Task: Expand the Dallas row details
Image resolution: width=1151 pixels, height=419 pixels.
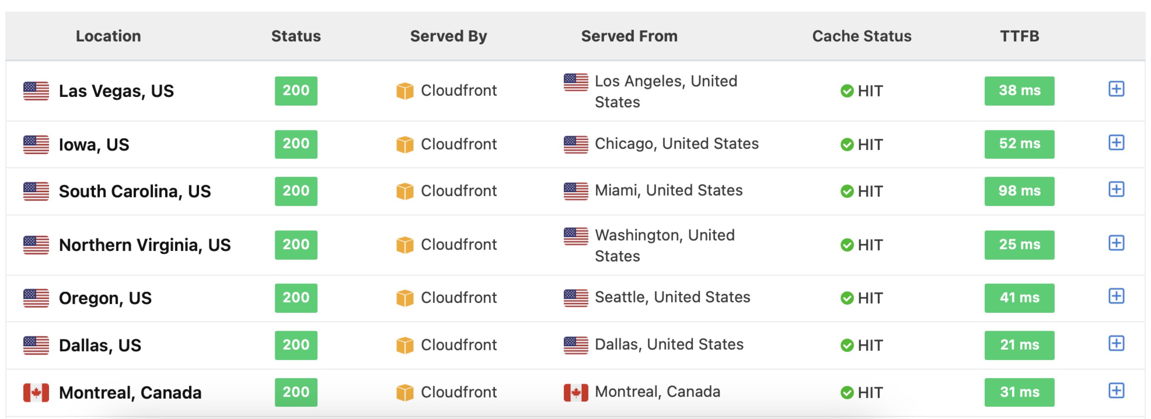Action: coord(1116,344)
